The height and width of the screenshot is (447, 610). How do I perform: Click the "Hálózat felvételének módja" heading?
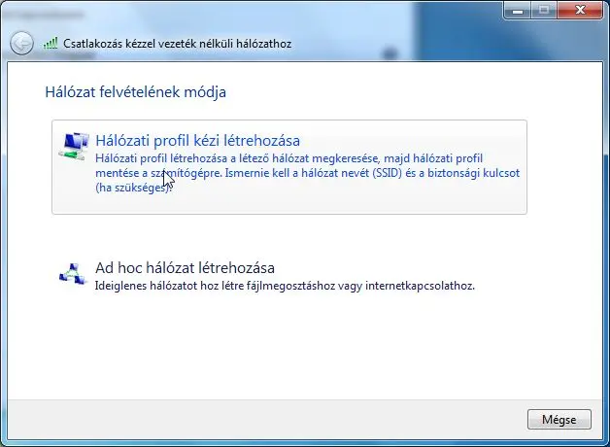[x=135, y=93]
